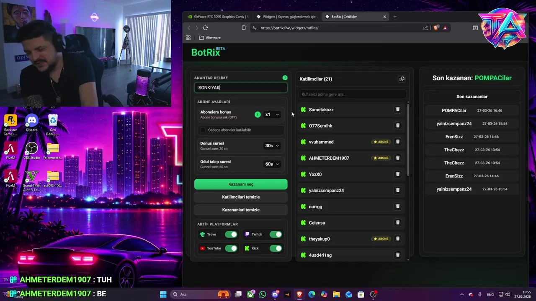Switch off the Kick platform

276,248
